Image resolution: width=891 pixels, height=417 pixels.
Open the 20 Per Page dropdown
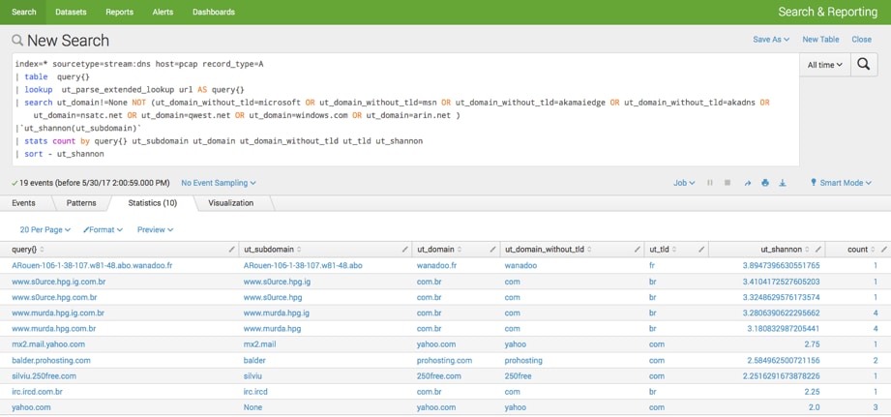point(45,229)
